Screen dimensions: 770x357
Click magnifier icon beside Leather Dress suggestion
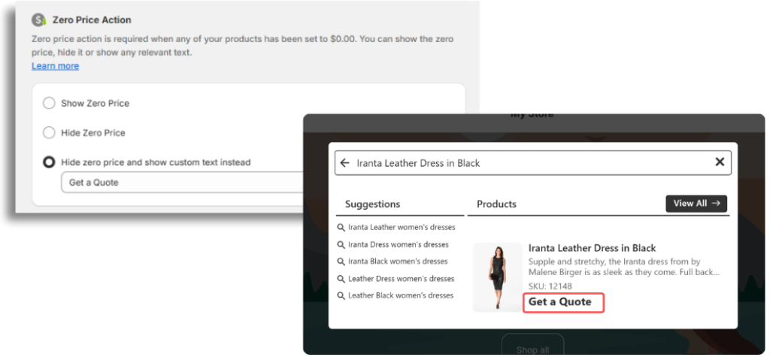pos(341,279)
